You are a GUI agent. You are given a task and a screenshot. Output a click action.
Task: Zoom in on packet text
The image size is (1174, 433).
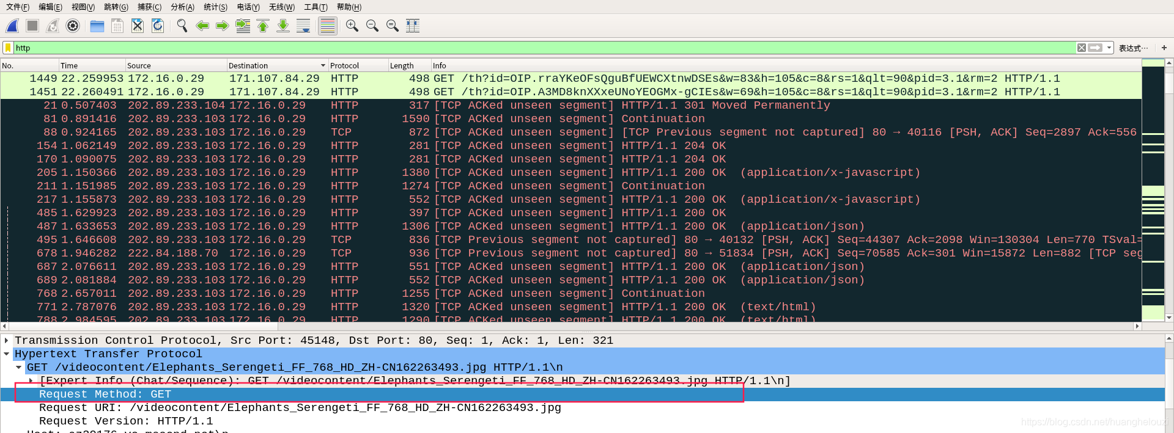click(x=352, y=26)
